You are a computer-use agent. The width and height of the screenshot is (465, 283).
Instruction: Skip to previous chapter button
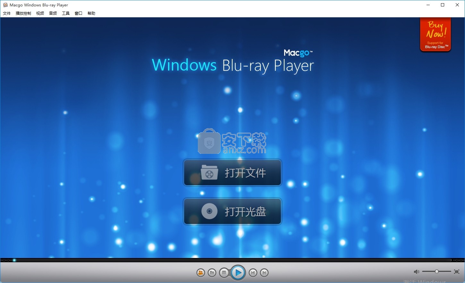pyautogui.click(x=253, y=273)
